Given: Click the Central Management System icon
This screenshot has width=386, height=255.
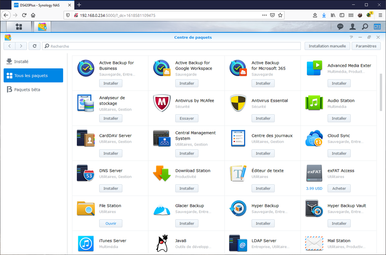Looking at the screenshot, I should 161,138.
